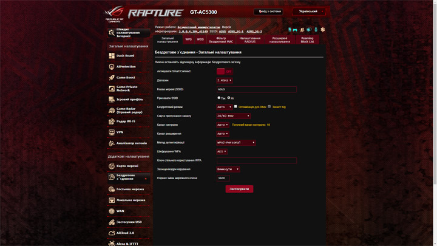
Task: Open Локальна мережа icon
Action: (112, 200)
